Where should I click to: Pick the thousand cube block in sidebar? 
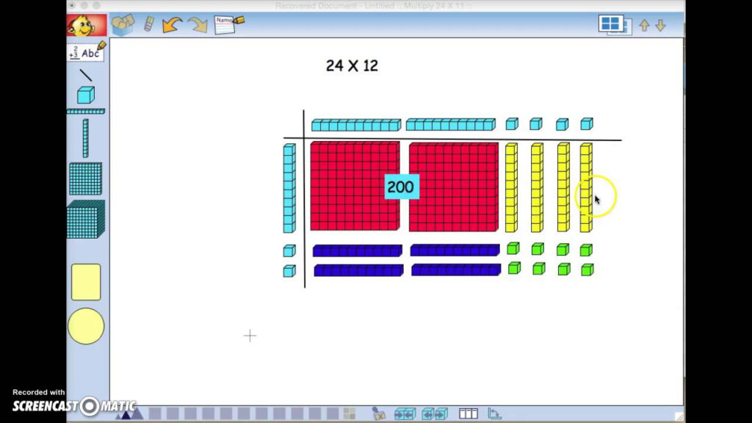click(x=85, y=220)
